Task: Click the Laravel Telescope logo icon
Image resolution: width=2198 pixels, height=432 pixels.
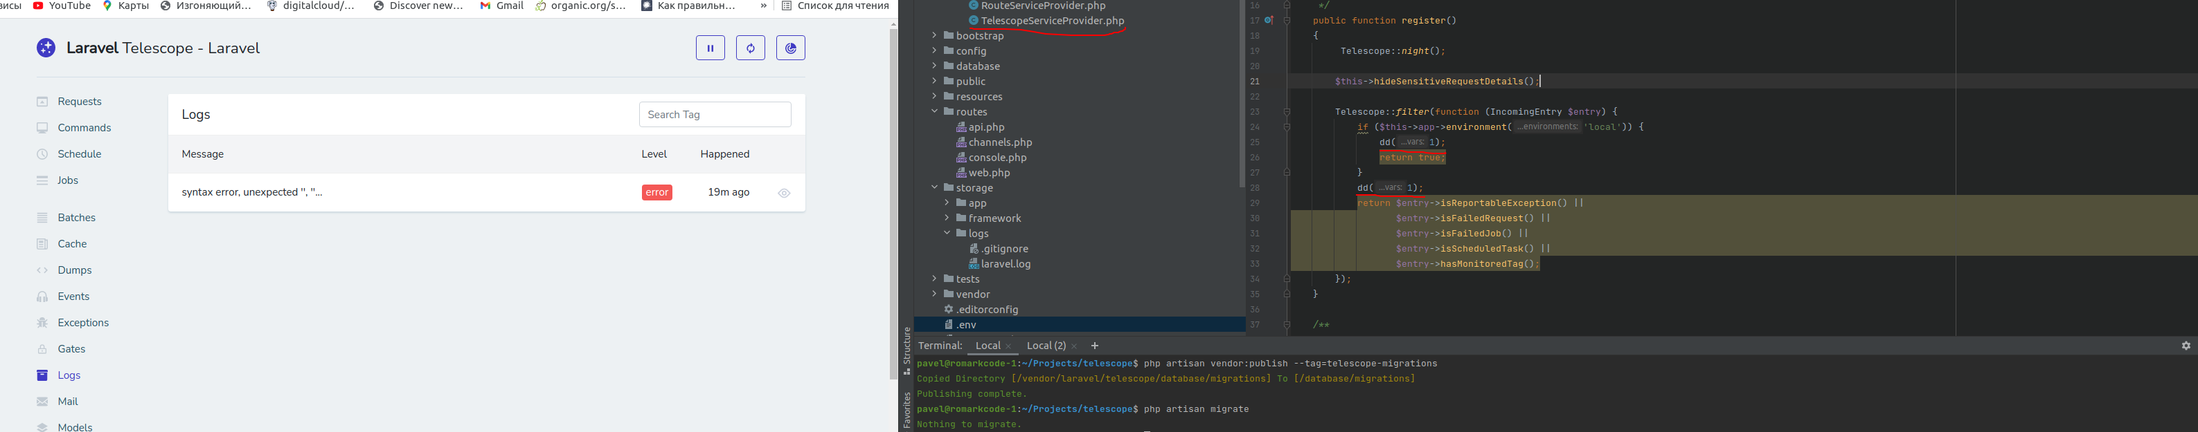Action: click(46, 48)
